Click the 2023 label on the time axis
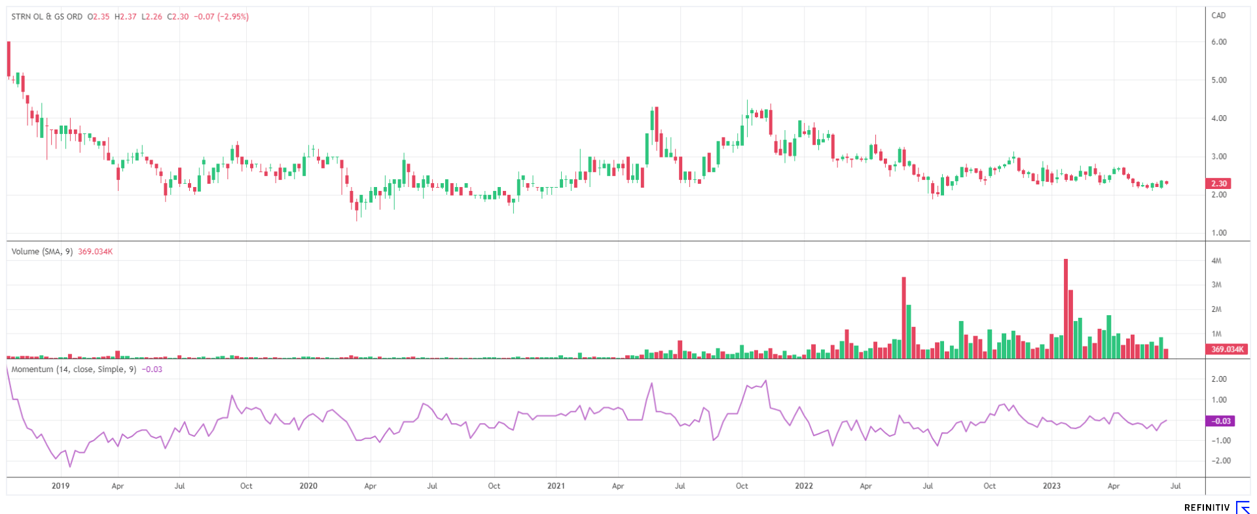Viewport: 1257px width, 514px height. pos(1051,486)
